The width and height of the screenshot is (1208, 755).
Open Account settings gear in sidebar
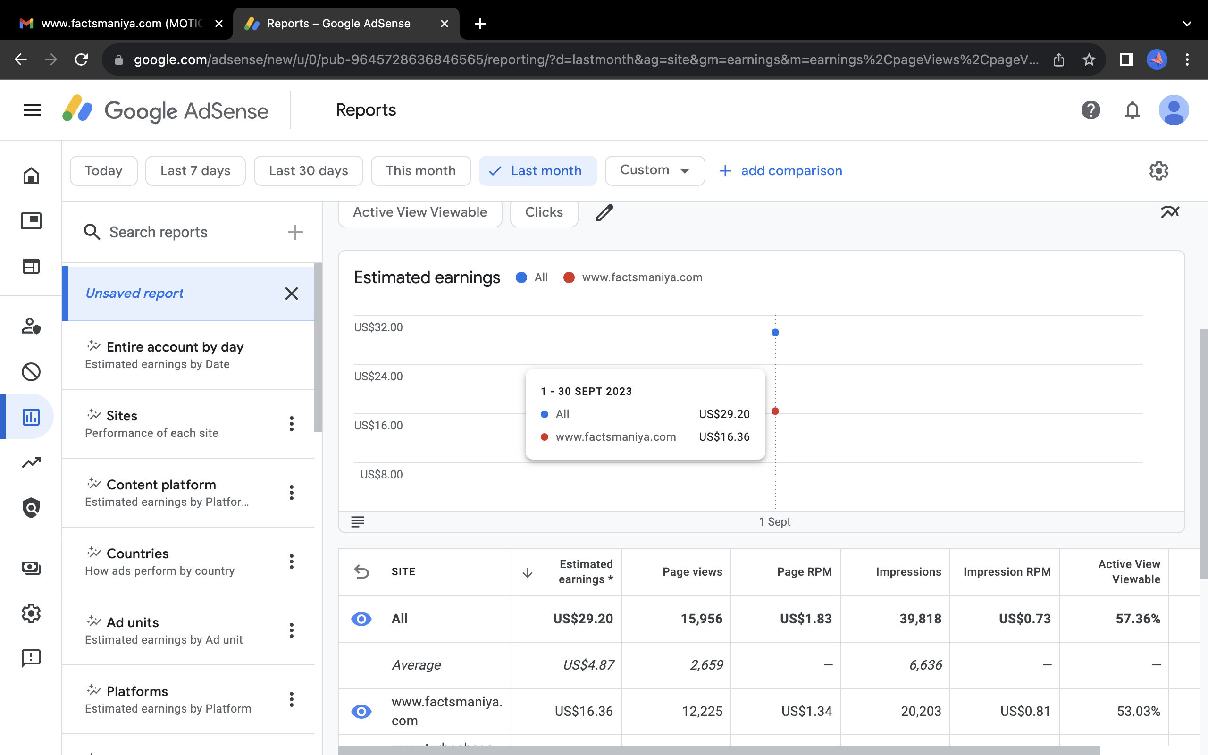(x=31, y=613)
